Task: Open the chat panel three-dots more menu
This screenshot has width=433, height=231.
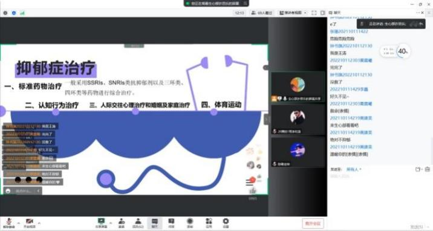Action: tap(417, 13)
